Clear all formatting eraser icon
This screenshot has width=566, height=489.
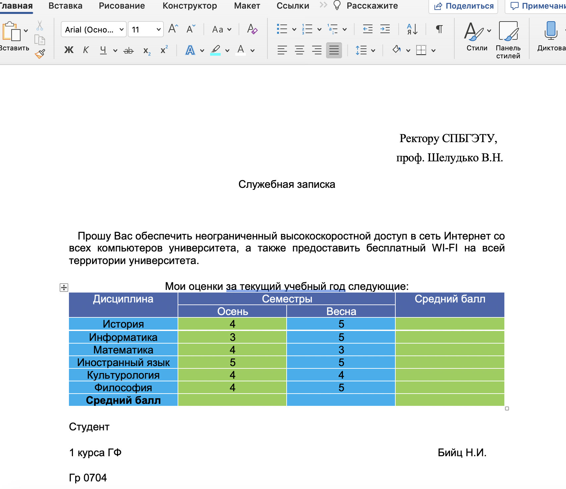(x=252, y=29)
